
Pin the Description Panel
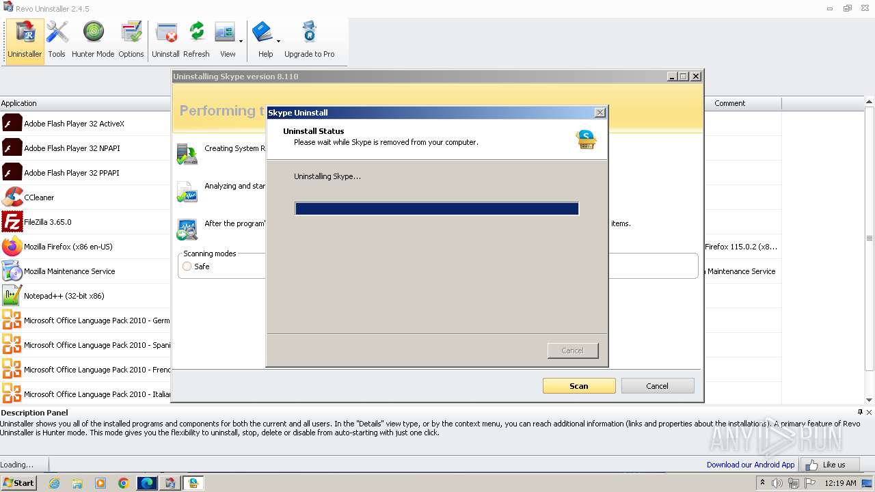click(x=860, y=412)
